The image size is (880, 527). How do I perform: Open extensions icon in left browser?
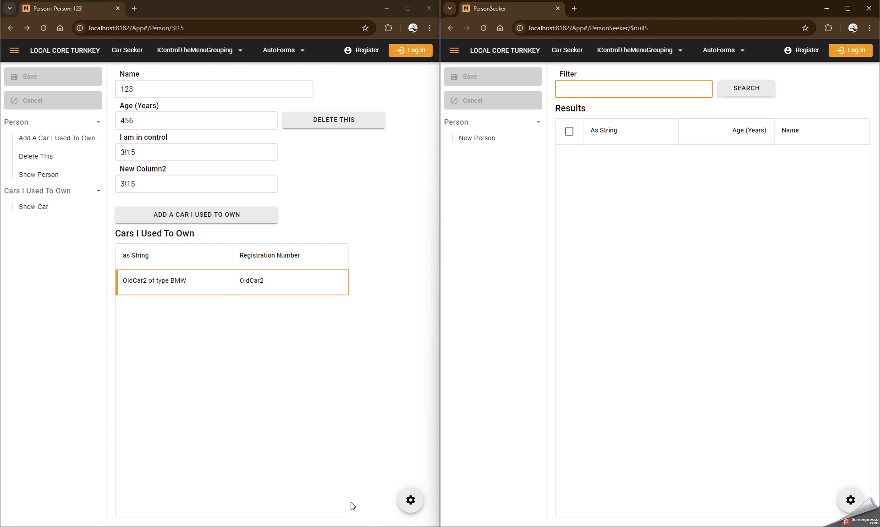tap(389, 28)
